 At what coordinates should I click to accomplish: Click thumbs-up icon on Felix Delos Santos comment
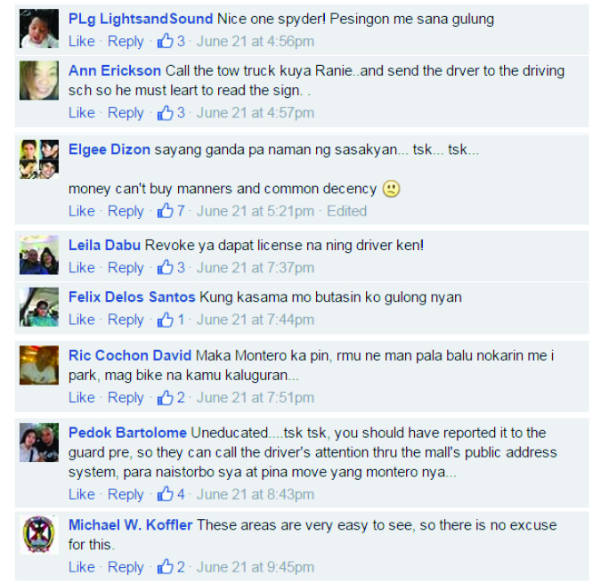pyautogui.click(x=166, y=319)
